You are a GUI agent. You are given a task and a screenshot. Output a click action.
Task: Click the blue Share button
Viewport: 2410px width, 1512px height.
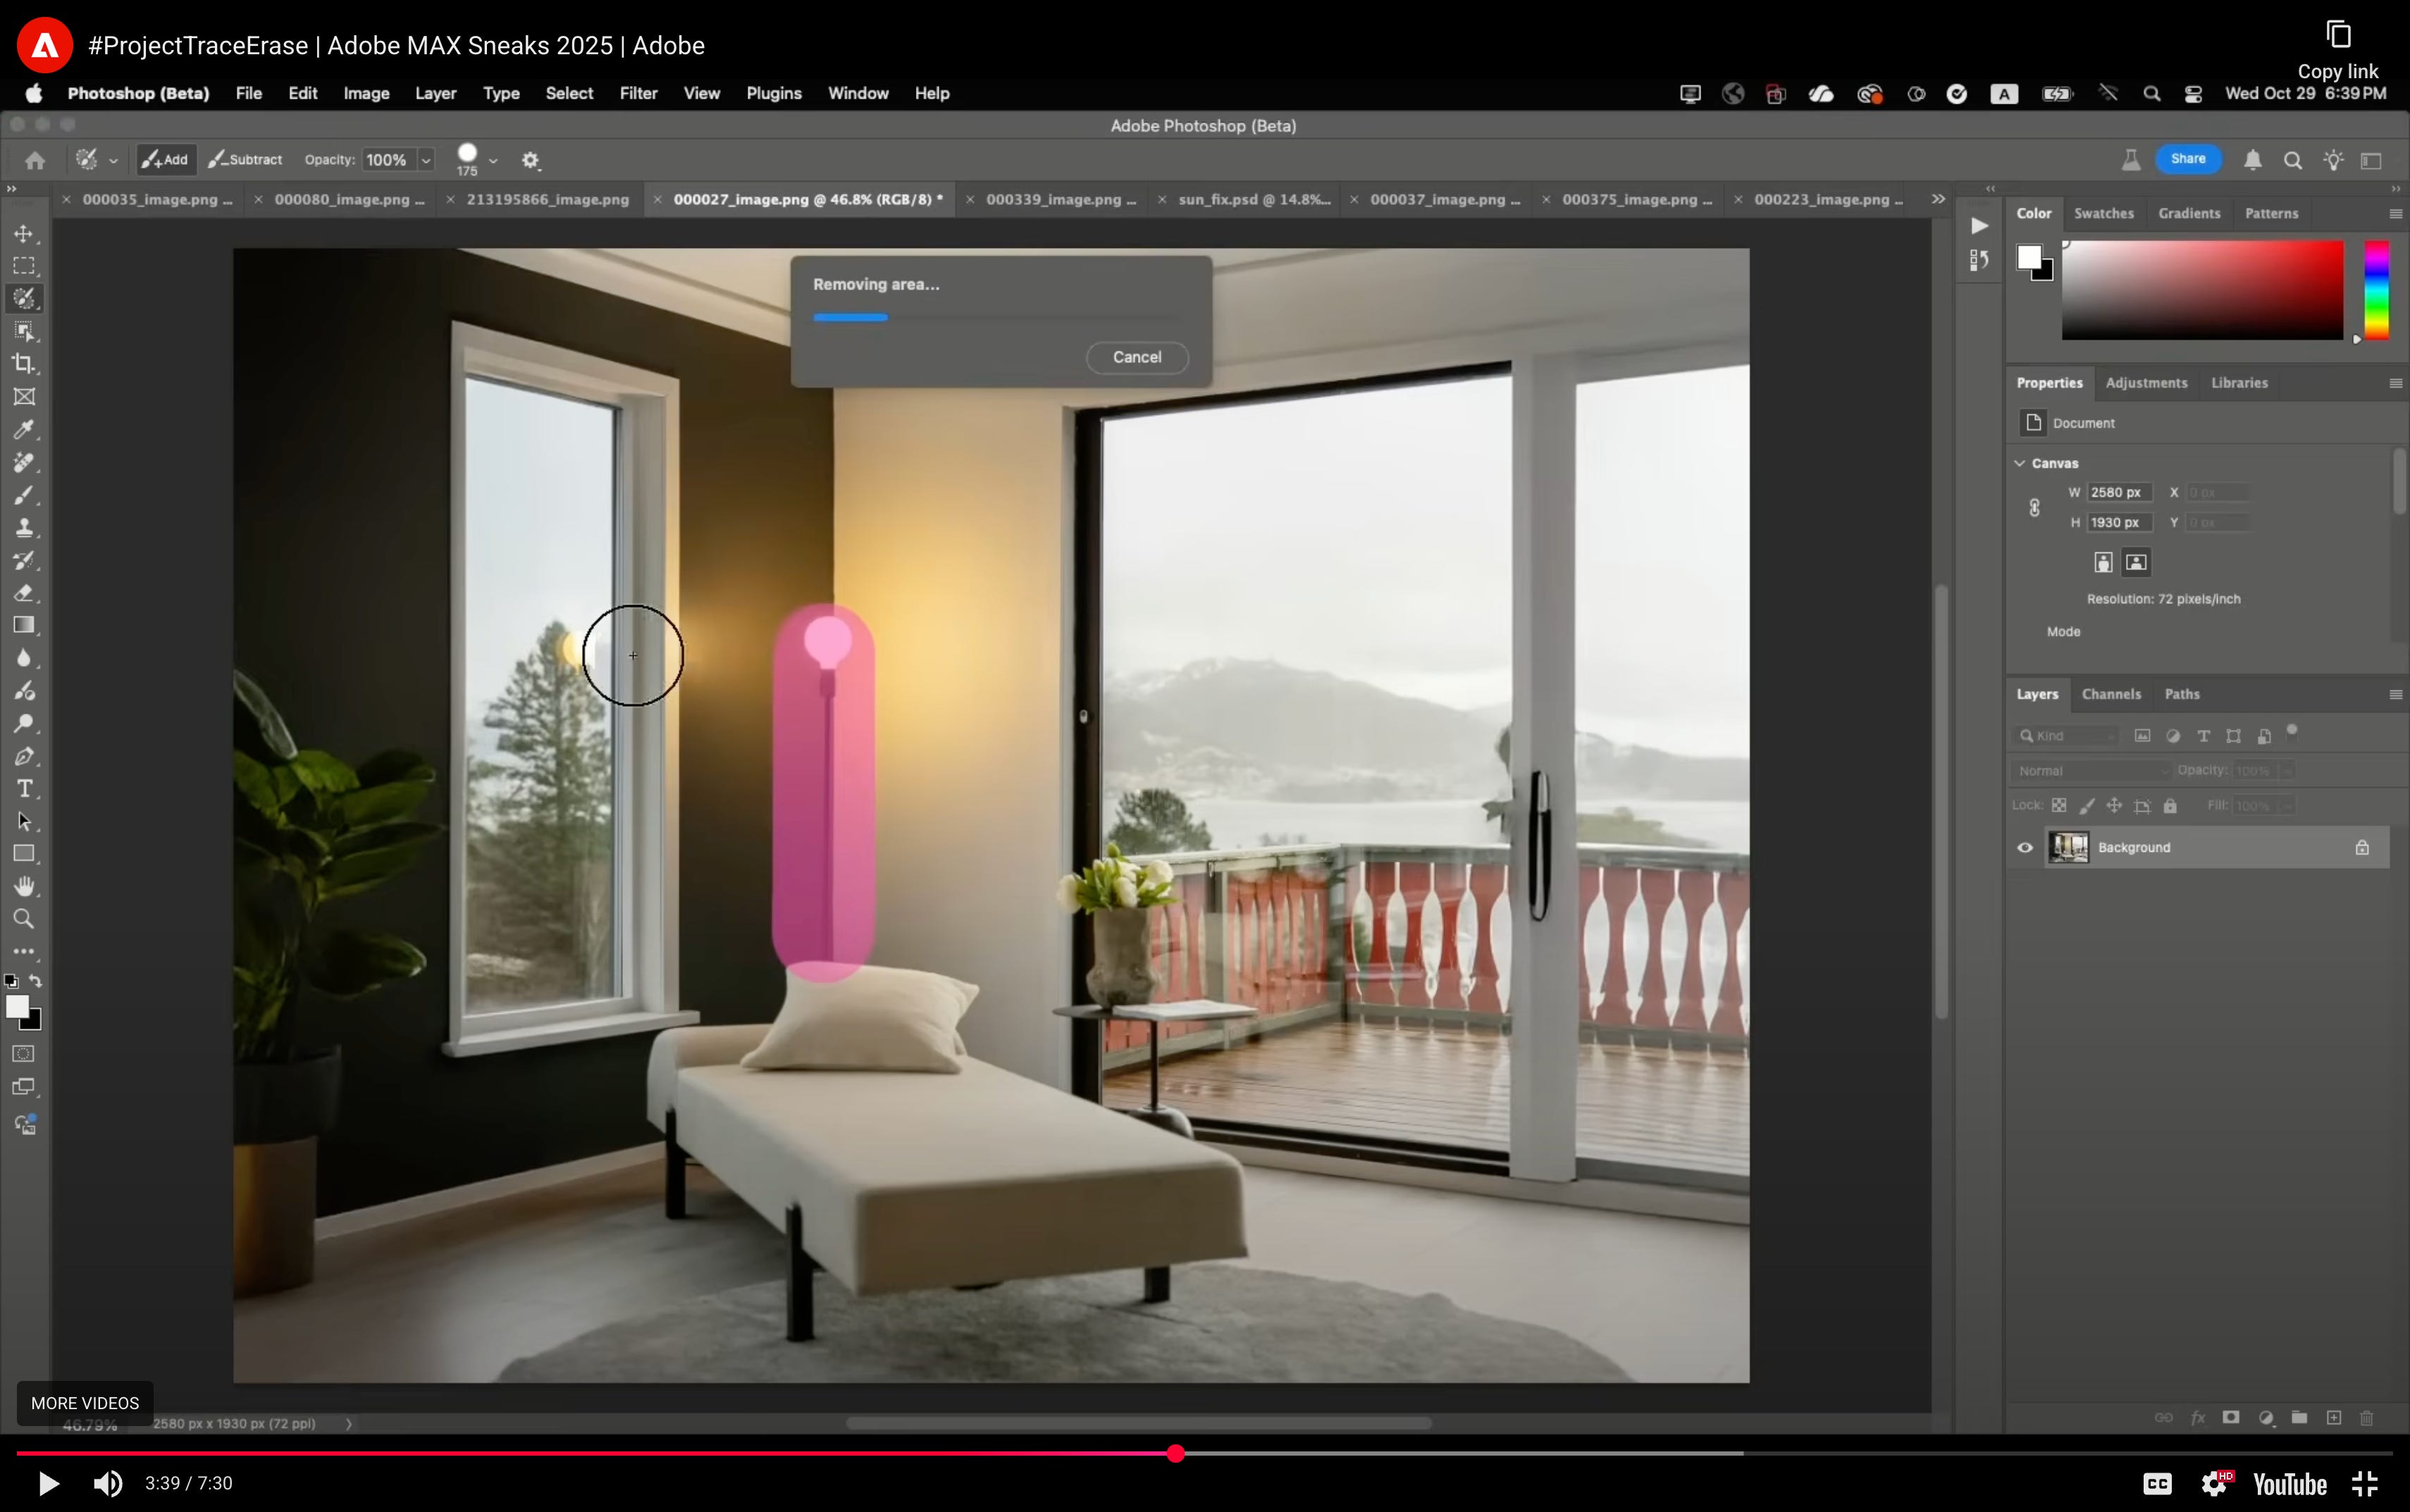(2188, 159)
